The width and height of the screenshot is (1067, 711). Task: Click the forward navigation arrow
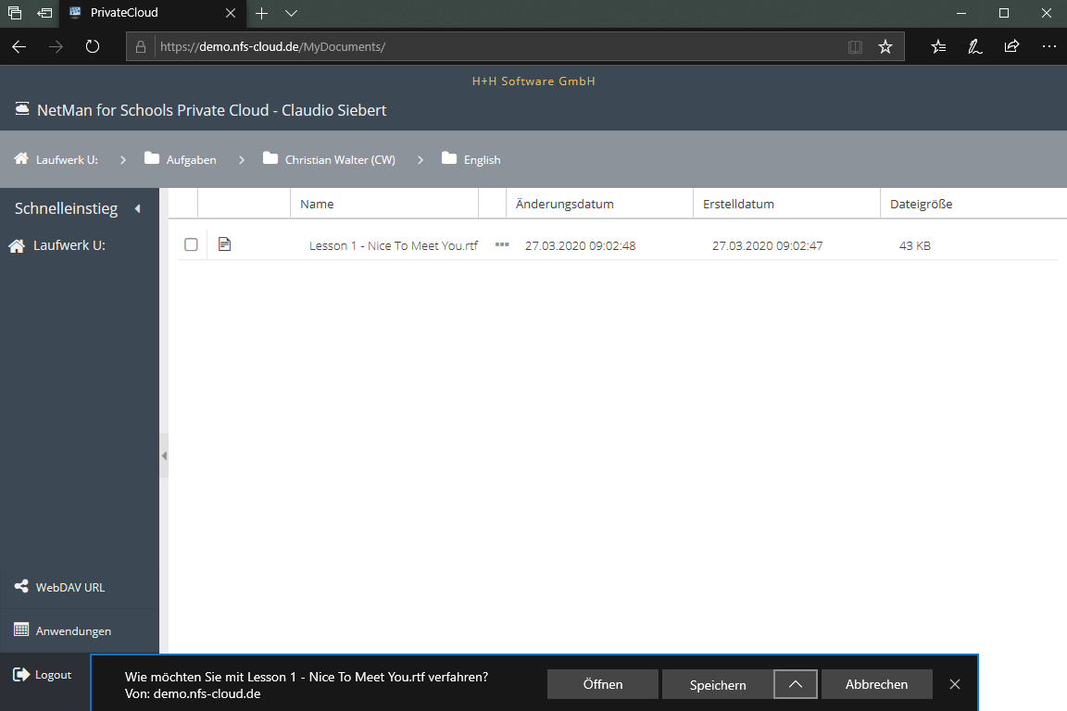point(56,47)
